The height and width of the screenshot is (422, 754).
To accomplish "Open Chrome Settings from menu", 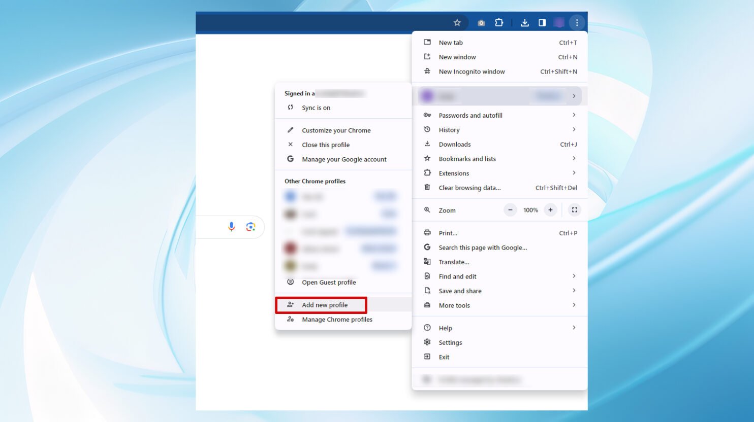I will tap(450, 342).
